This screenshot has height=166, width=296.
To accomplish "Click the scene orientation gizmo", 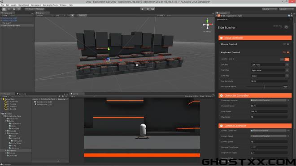I will tap(208, 25).
